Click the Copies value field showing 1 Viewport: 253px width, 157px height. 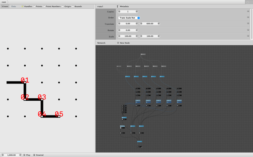click(x=128, y=12)
